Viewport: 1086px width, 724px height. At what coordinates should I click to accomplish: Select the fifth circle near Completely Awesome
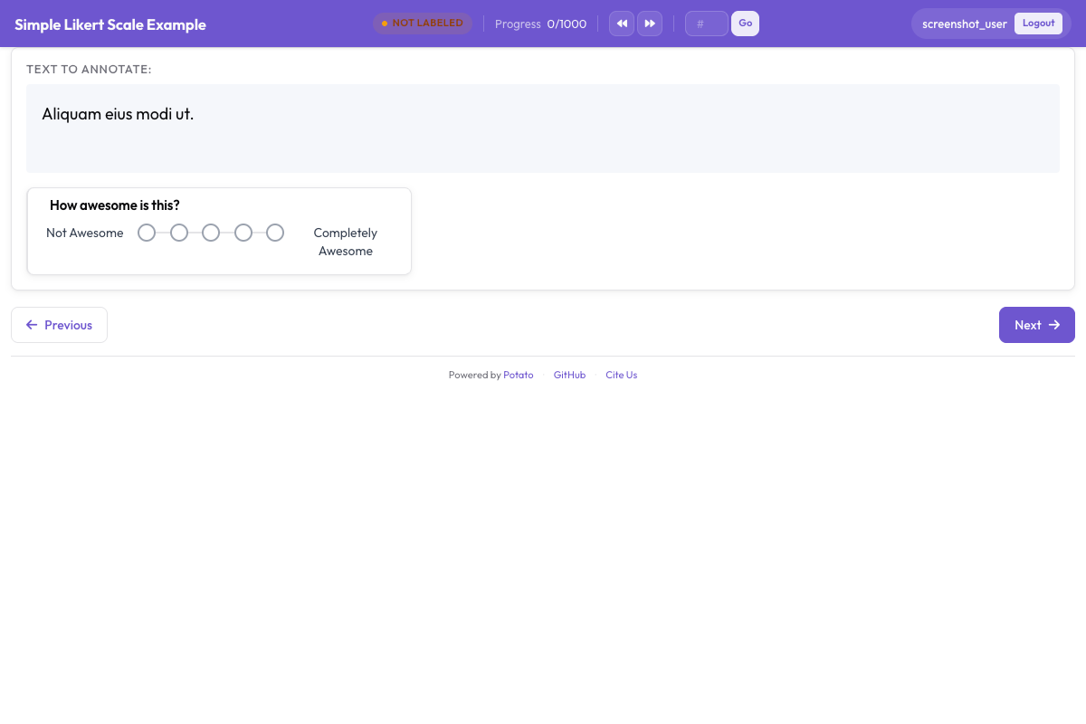[x=275, y=233]
